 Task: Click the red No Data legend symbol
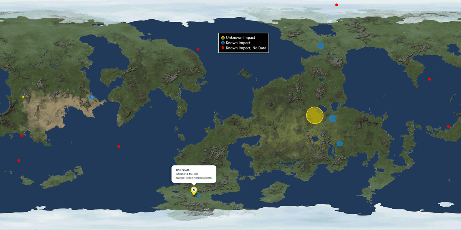(222, 48)
